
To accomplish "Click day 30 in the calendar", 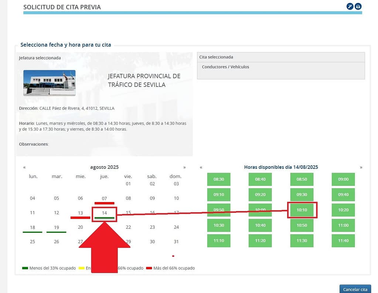I will click(152, 242).
